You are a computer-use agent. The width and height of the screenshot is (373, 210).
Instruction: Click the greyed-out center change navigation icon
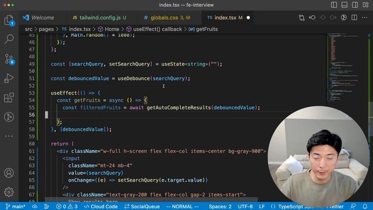click(x=322, y=17)
